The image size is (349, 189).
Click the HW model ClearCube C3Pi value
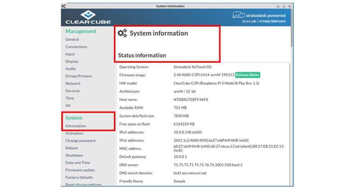[x=216, y=83]
